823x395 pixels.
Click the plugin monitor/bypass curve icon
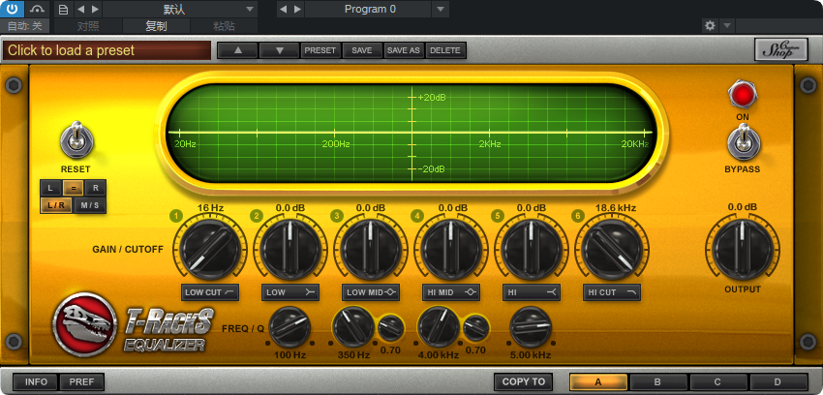(x=37, y=9)
